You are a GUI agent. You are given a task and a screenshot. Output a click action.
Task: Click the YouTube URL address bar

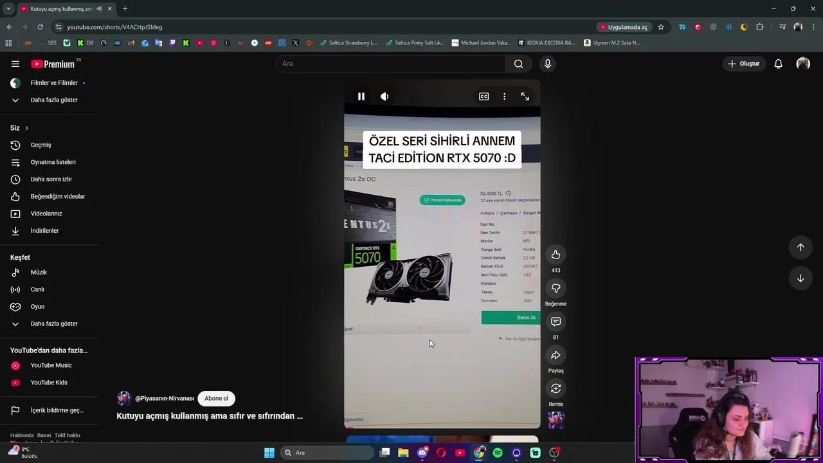pos(321,27)
